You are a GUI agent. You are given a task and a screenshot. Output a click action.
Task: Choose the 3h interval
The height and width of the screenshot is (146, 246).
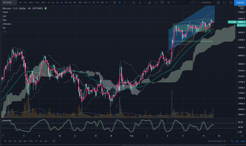57,3
